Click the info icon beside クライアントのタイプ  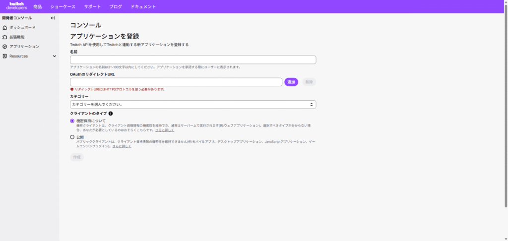tap(111, 114)
